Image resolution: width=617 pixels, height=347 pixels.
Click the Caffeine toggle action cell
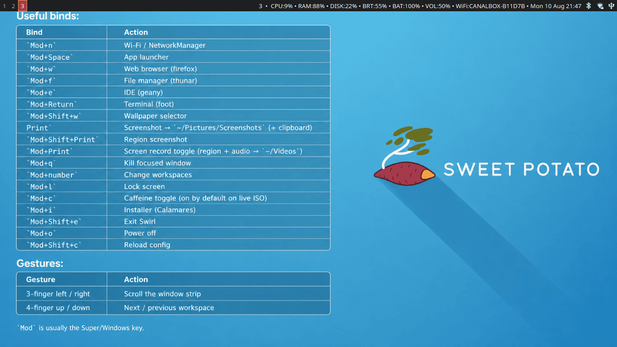218,198
